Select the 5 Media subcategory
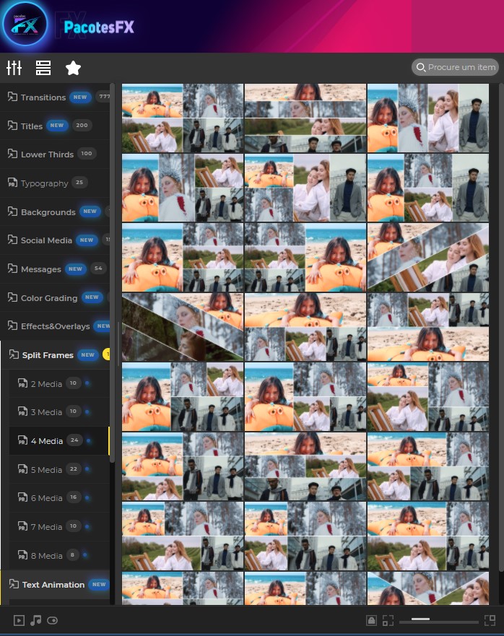The image size is (504, 636). (46, 470)
